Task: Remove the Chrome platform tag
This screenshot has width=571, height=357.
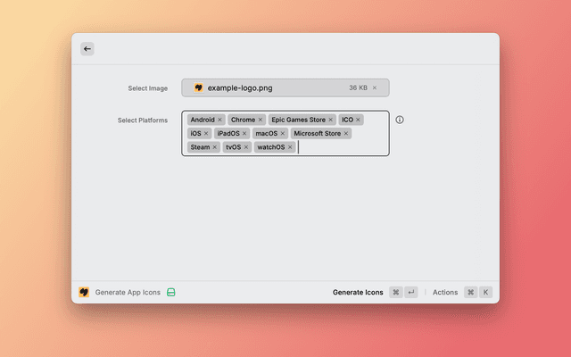Action: (261, 120)
